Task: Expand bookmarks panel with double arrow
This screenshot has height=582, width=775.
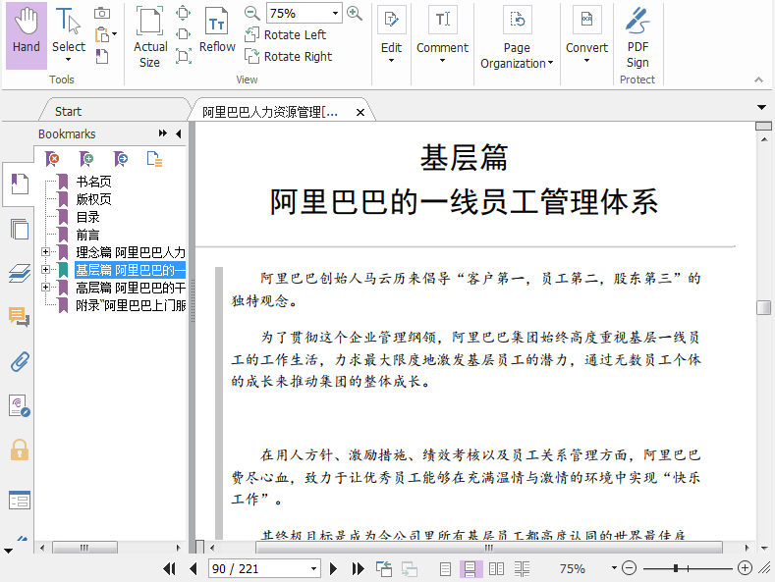Action: 163,133
